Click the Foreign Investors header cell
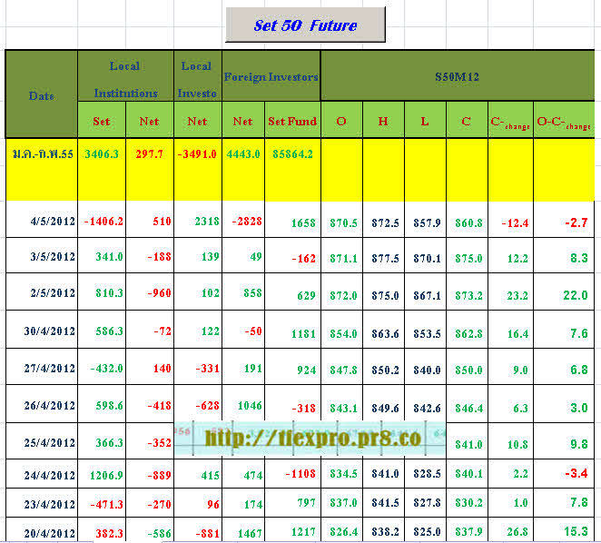This screenshot has height=543, width=601. (x=271, y=77)
